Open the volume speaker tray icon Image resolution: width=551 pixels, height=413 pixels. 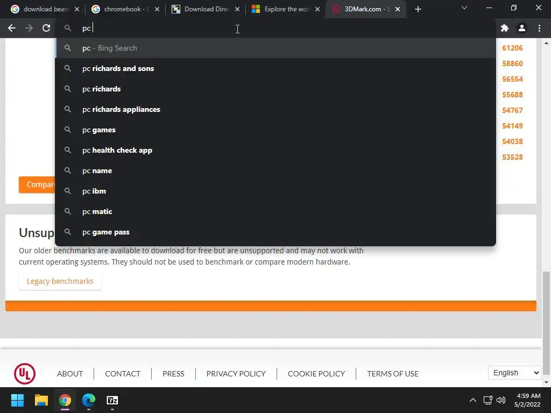tap(501, 400)
